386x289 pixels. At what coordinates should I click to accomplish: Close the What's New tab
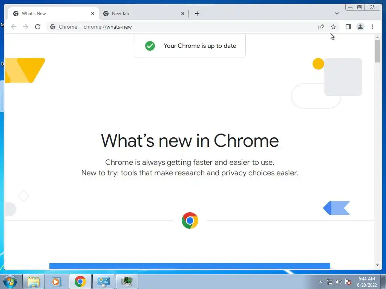click(93, 14)
